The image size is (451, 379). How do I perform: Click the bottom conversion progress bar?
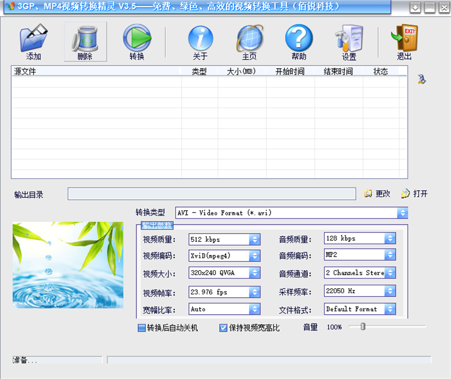(x=269, y=360)
